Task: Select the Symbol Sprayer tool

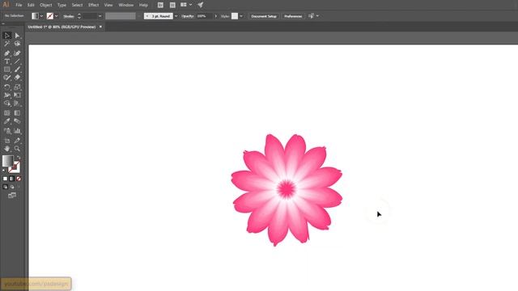Action: [7, 131]
